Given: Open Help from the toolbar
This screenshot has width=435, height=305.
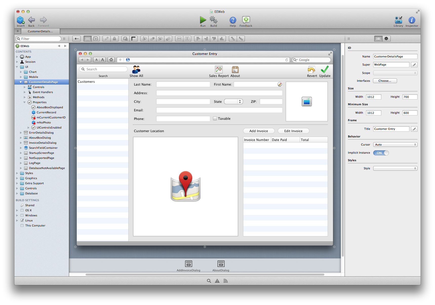Looking at the screenshot, I should tap(233, 20).
